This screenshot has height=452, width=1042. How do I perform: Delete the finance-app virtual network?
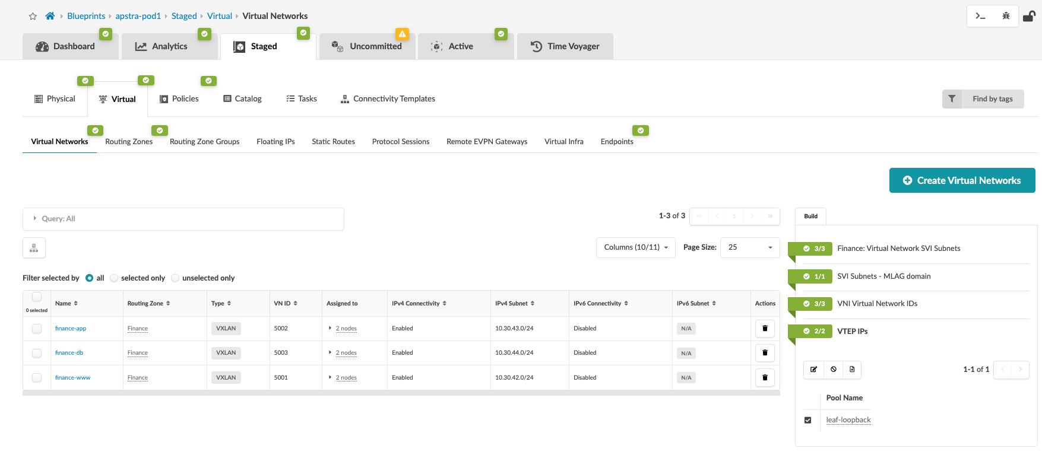[x=765, y=328]
